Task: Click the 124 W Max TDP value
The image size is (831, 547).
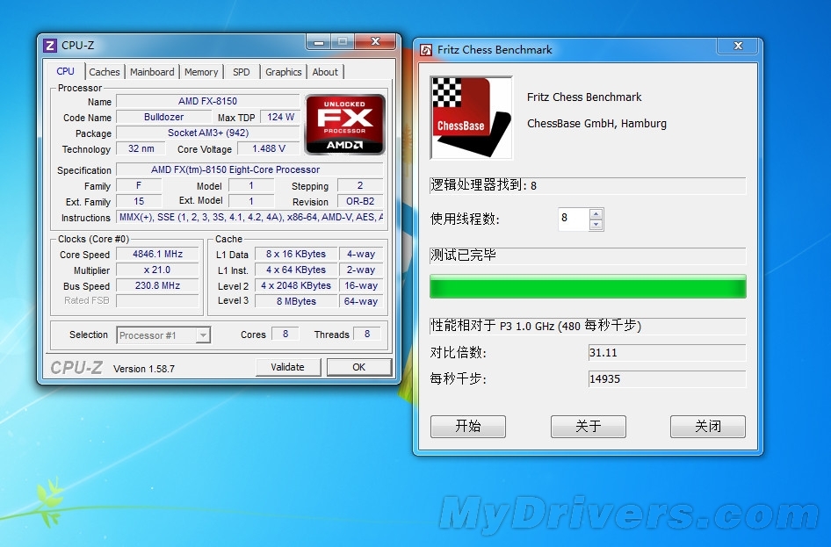Action: [280, 117]
